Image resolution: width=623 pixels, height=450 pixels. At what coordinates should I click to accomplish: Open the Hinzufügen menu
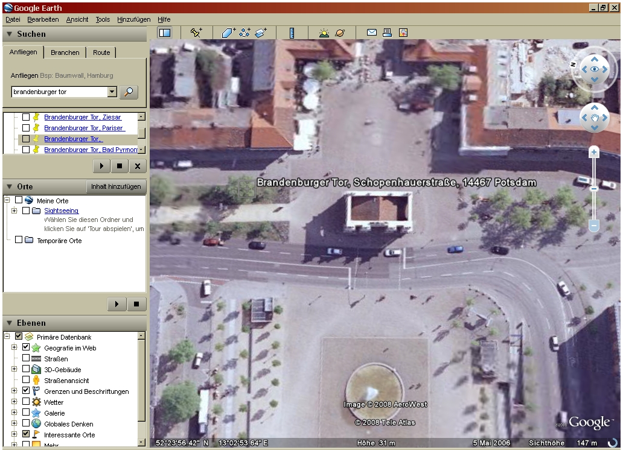pos(133,19)
